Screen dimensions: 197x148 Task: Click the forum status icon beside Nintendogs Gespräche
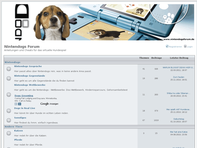coord(9,69)
